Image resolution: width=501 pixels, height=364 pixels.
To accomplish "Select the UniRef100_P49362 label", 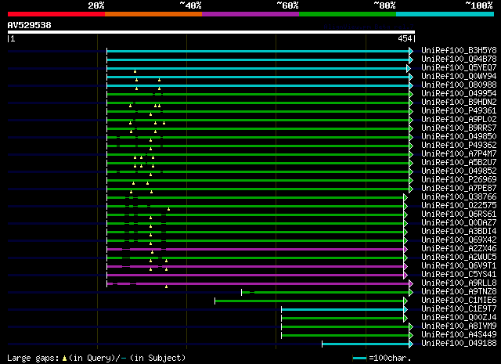I will [459, 146].
